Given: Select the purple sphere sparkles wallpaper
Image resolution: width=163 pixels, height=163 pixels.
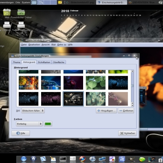Looking at the screenshot, I should point(51,99).
